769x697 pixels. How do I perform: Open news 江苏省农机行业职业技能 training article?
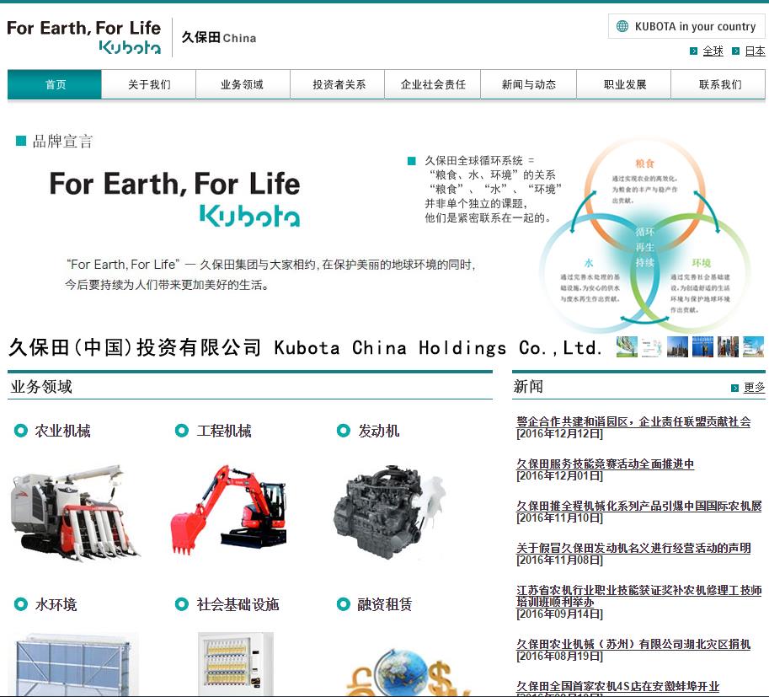639,596
